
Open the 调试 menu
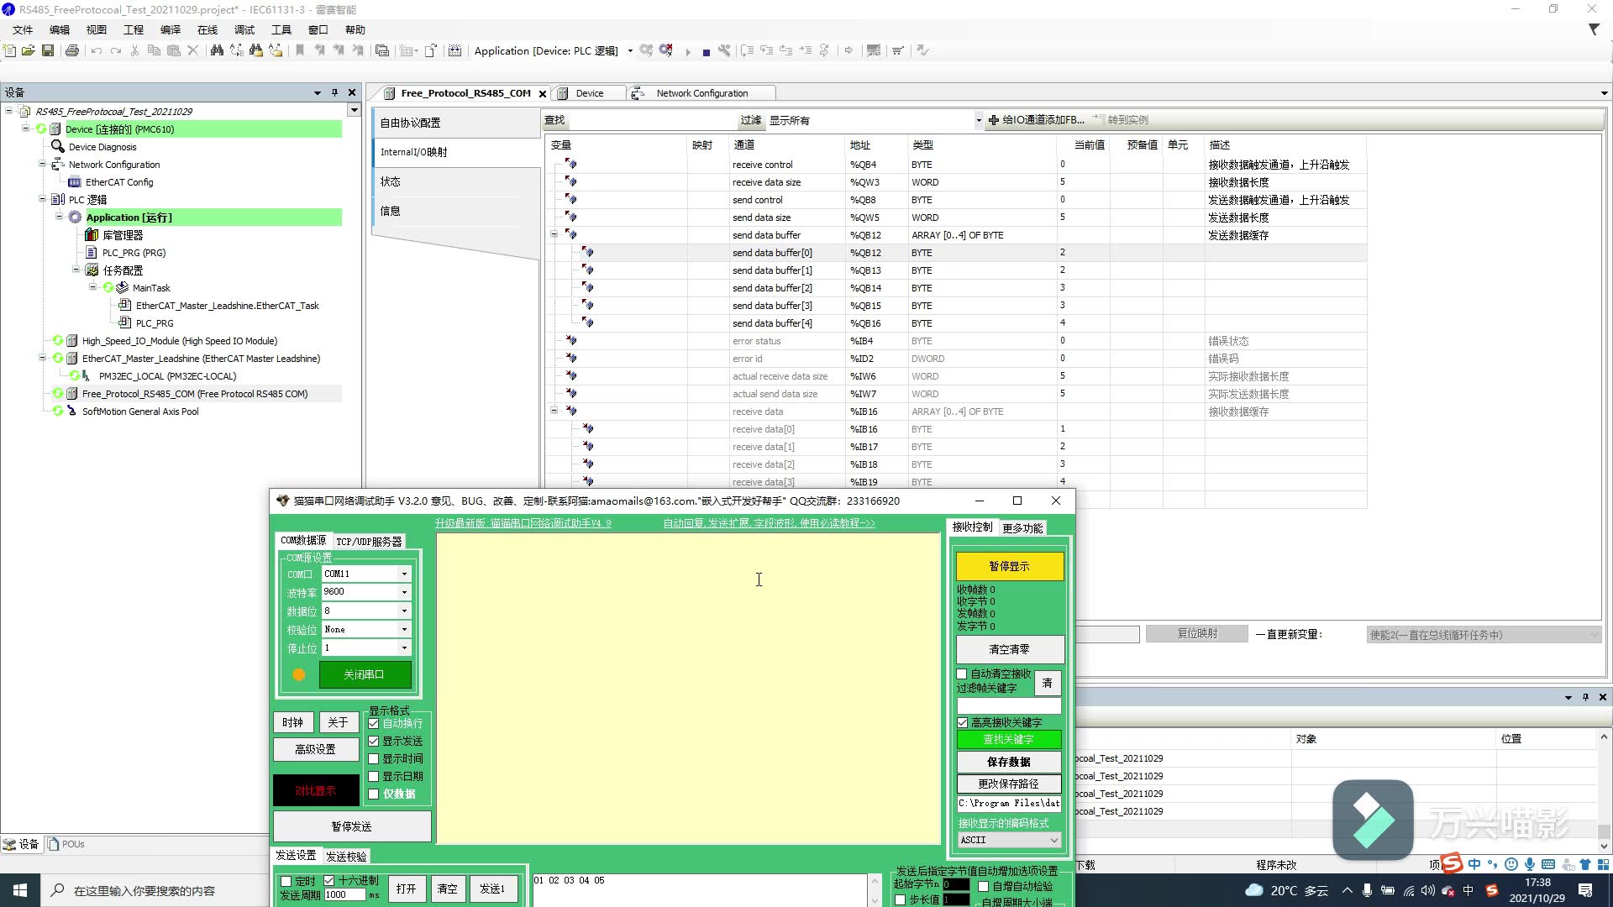(x=244, y=29)
